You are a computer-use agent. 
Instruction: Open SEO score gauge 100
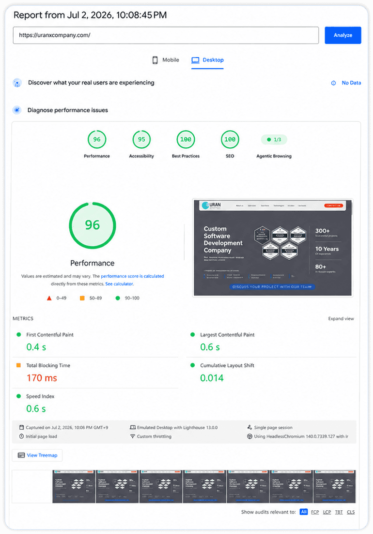pyautogui.click(x=230, y=139)
